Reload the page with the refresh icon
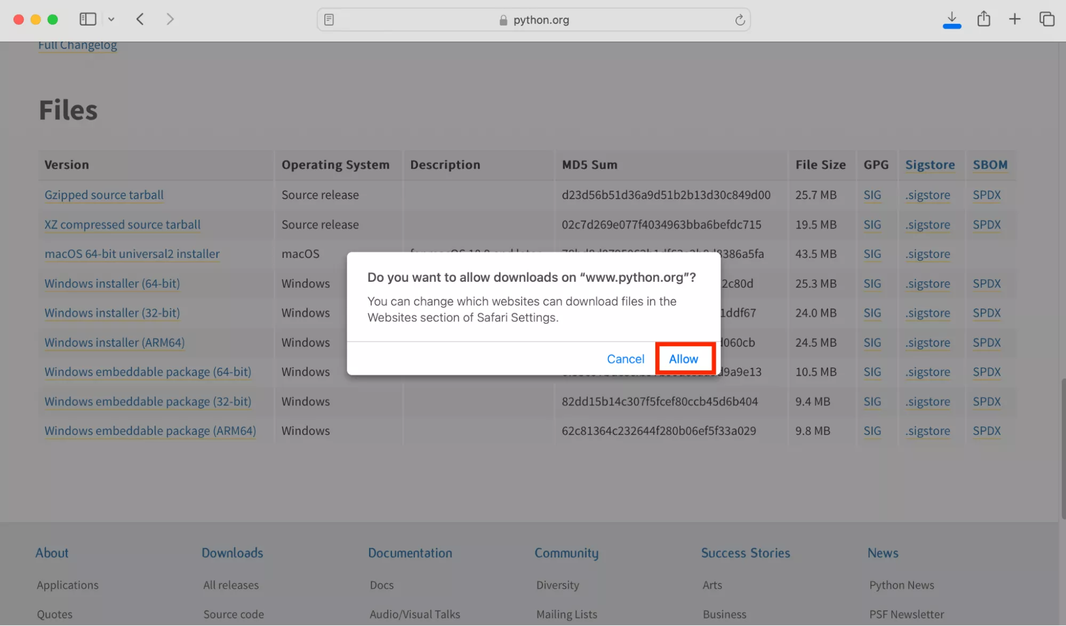Viewport: 1066px width, 626px height. pos(740,20)
